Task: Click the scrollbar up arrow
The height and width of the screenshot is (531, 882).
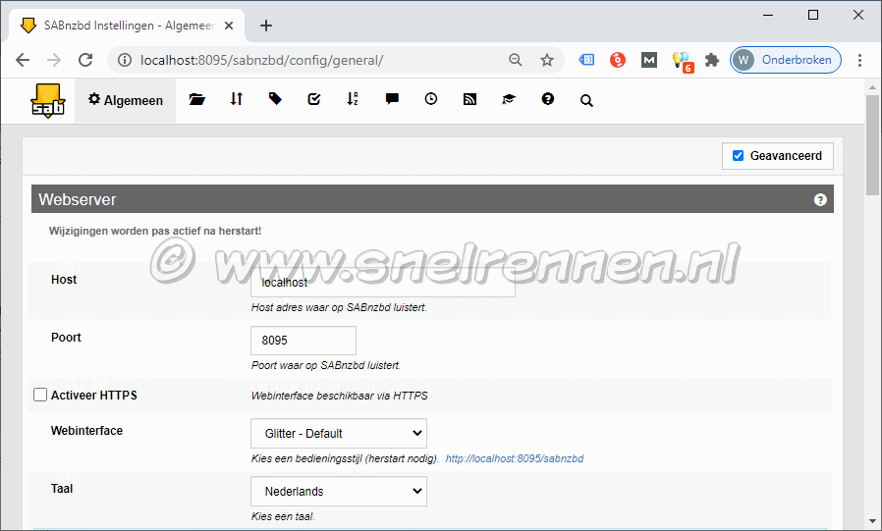Action: [872, 87]
